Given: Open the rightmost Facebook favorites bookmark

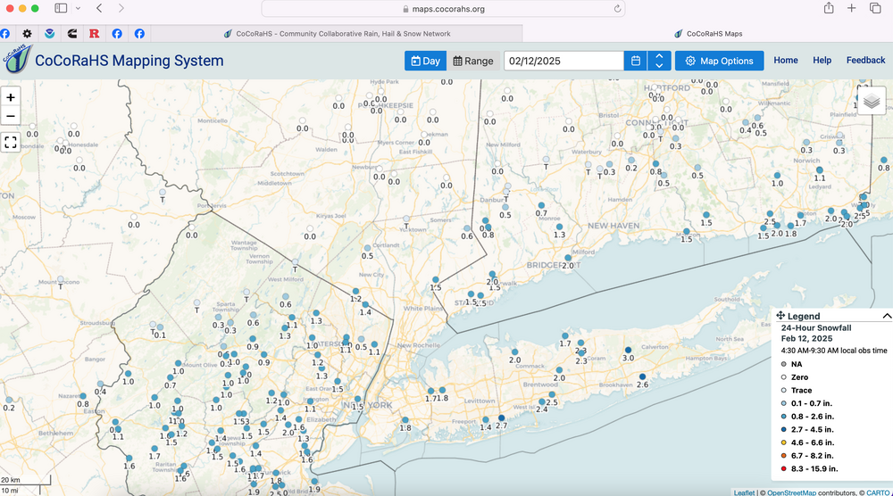Looking at the screenshot, I should coord(139,34).
